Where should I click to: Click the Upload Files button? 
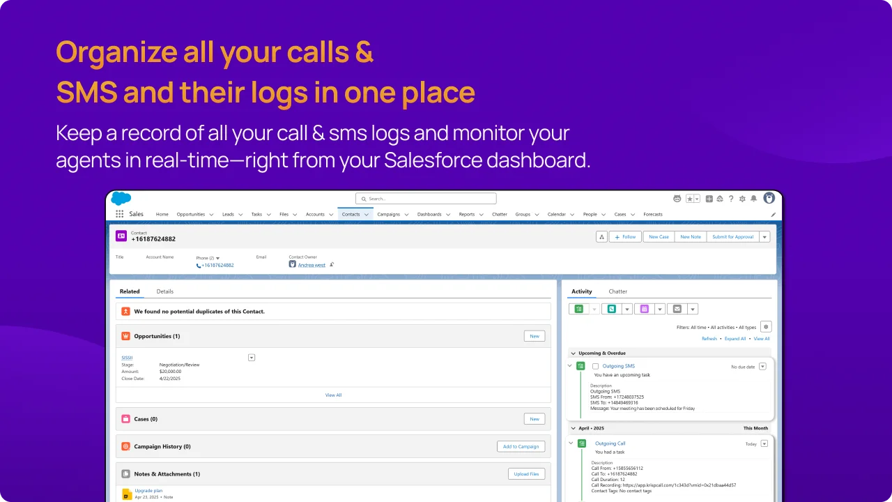tap(527, 474)
